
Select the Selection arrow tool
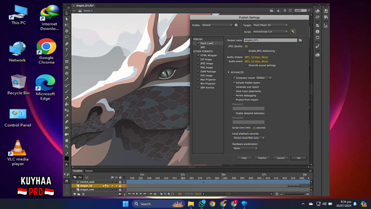[x=67, y=13]
